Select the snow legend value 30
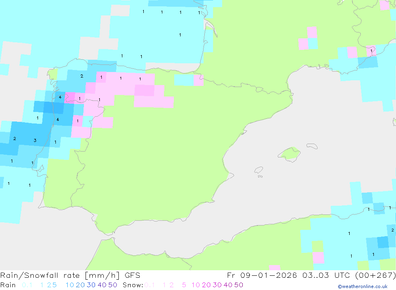The image size is (396, 290). (217, 285)
